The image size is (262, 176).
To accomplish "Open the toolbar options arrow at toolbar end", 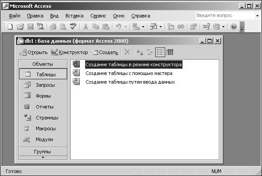I will pyautogui.click(x=242, y=27).
